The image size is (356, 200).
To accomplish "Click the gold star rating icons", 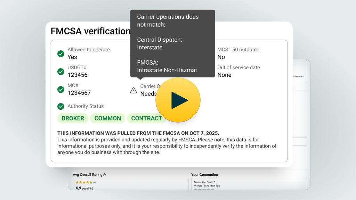I will coord(84,182).
